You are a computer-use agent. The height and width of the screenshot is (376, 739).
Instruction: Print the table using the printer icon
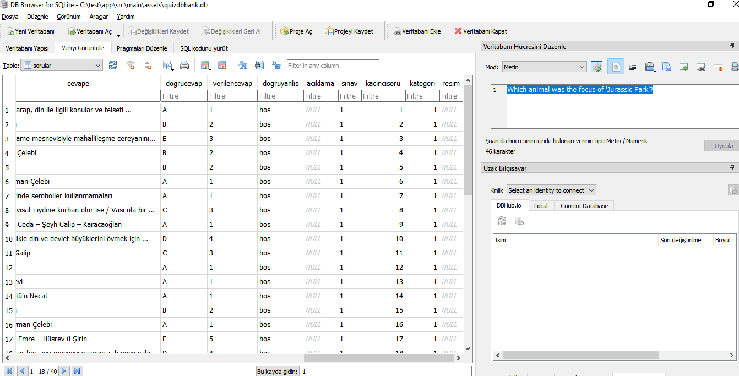[184, 65]
